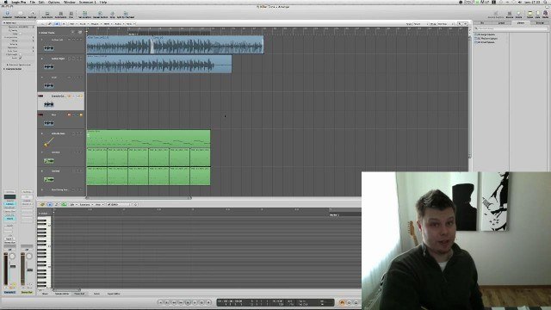551x310 pixels.
Task: Switch to the Browser tab in media area
Action: (540, 23)
